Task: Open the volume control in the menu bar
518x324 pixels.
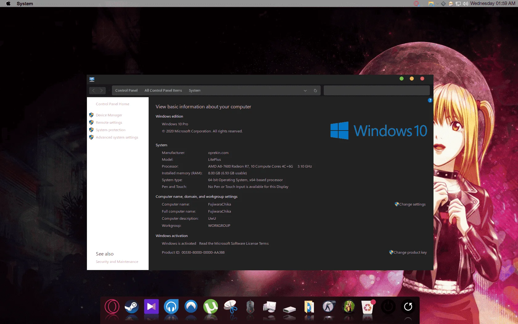Action: pos(465,4)
